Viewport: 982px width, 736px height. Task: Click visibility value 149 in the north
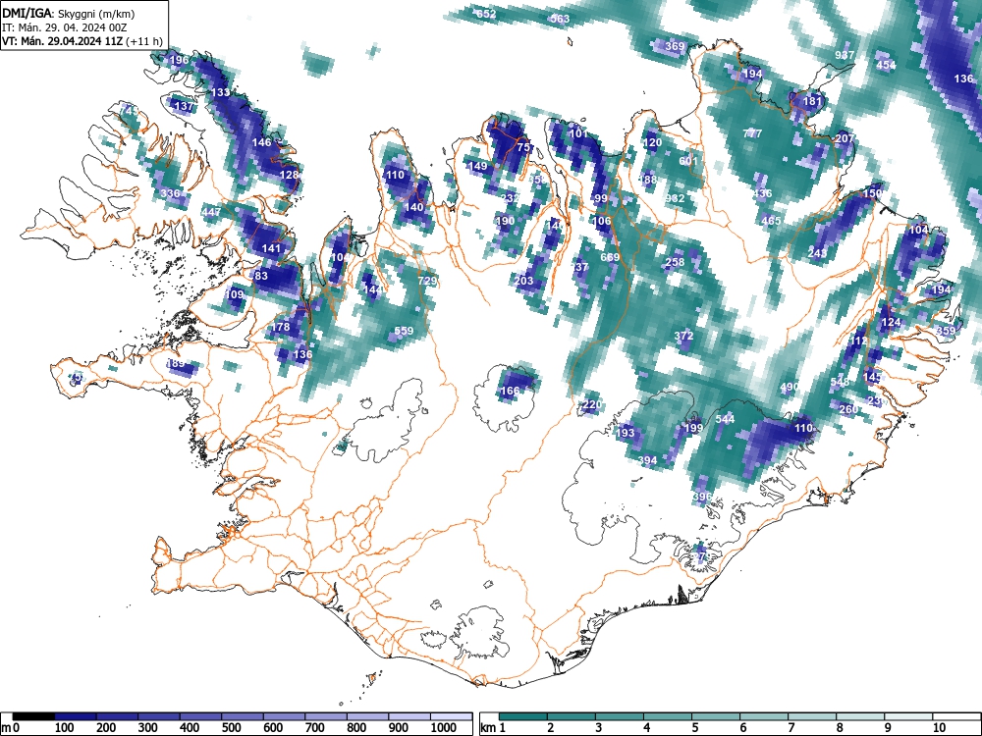coord(477,167)
